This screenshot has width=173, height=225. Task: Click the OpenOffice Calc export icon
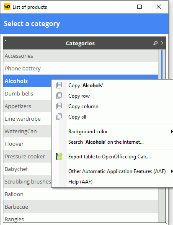59,156
